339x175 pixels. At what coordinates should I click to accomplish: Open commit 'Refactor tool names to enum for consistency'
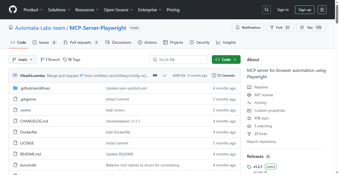pyautogui.click(x=143, y=165)
